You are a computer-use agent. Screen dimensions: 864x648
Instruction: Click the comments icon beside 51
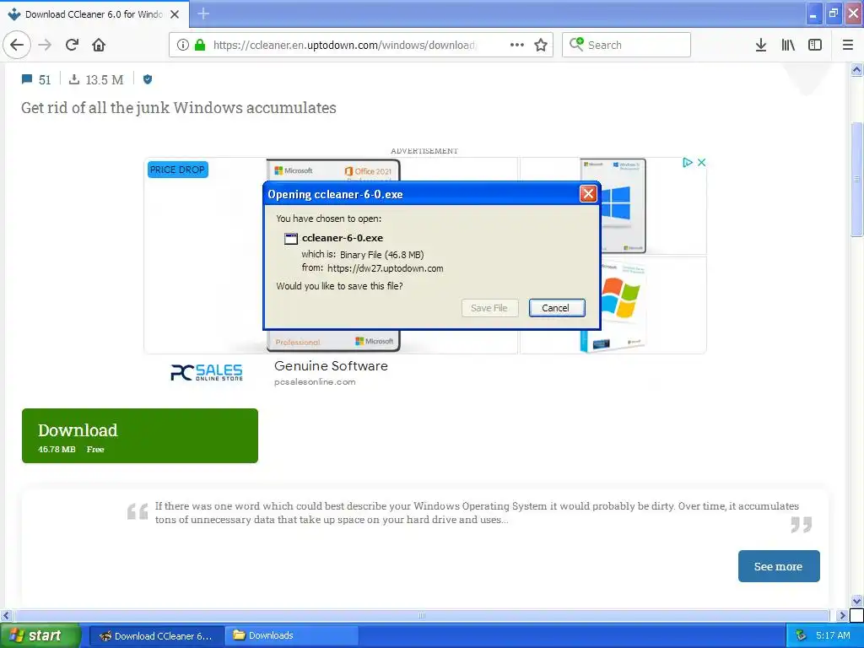coord(26,79)
